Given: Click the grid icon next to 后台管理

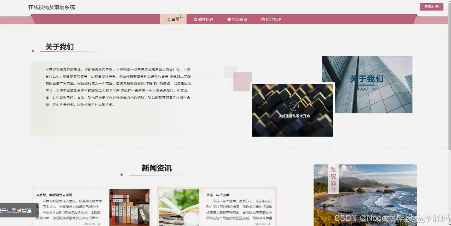Looking at the screenshot, I should coord(263,20).
